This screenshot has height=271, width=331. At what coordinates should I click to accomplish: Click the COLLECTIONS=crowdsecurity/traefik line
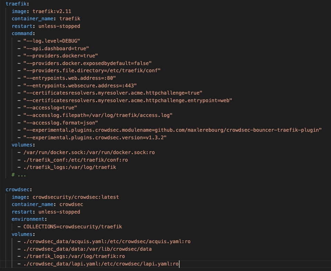(x=70, y=227)
